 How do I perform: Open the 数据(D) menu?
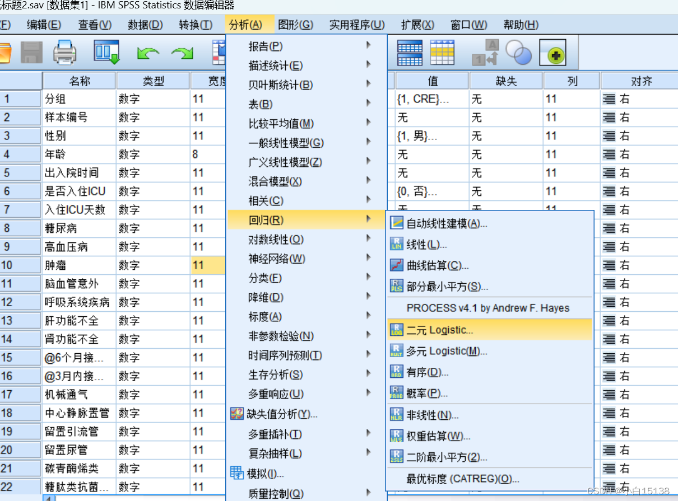point(145,25)
